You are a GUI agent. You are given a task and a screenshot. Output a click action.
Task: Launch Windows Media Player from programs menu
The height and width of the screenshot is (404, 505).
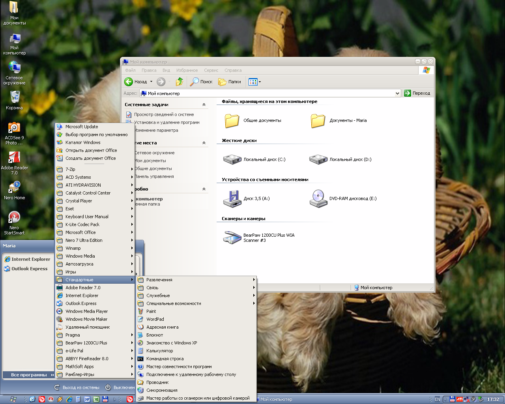tap(95, 311)
